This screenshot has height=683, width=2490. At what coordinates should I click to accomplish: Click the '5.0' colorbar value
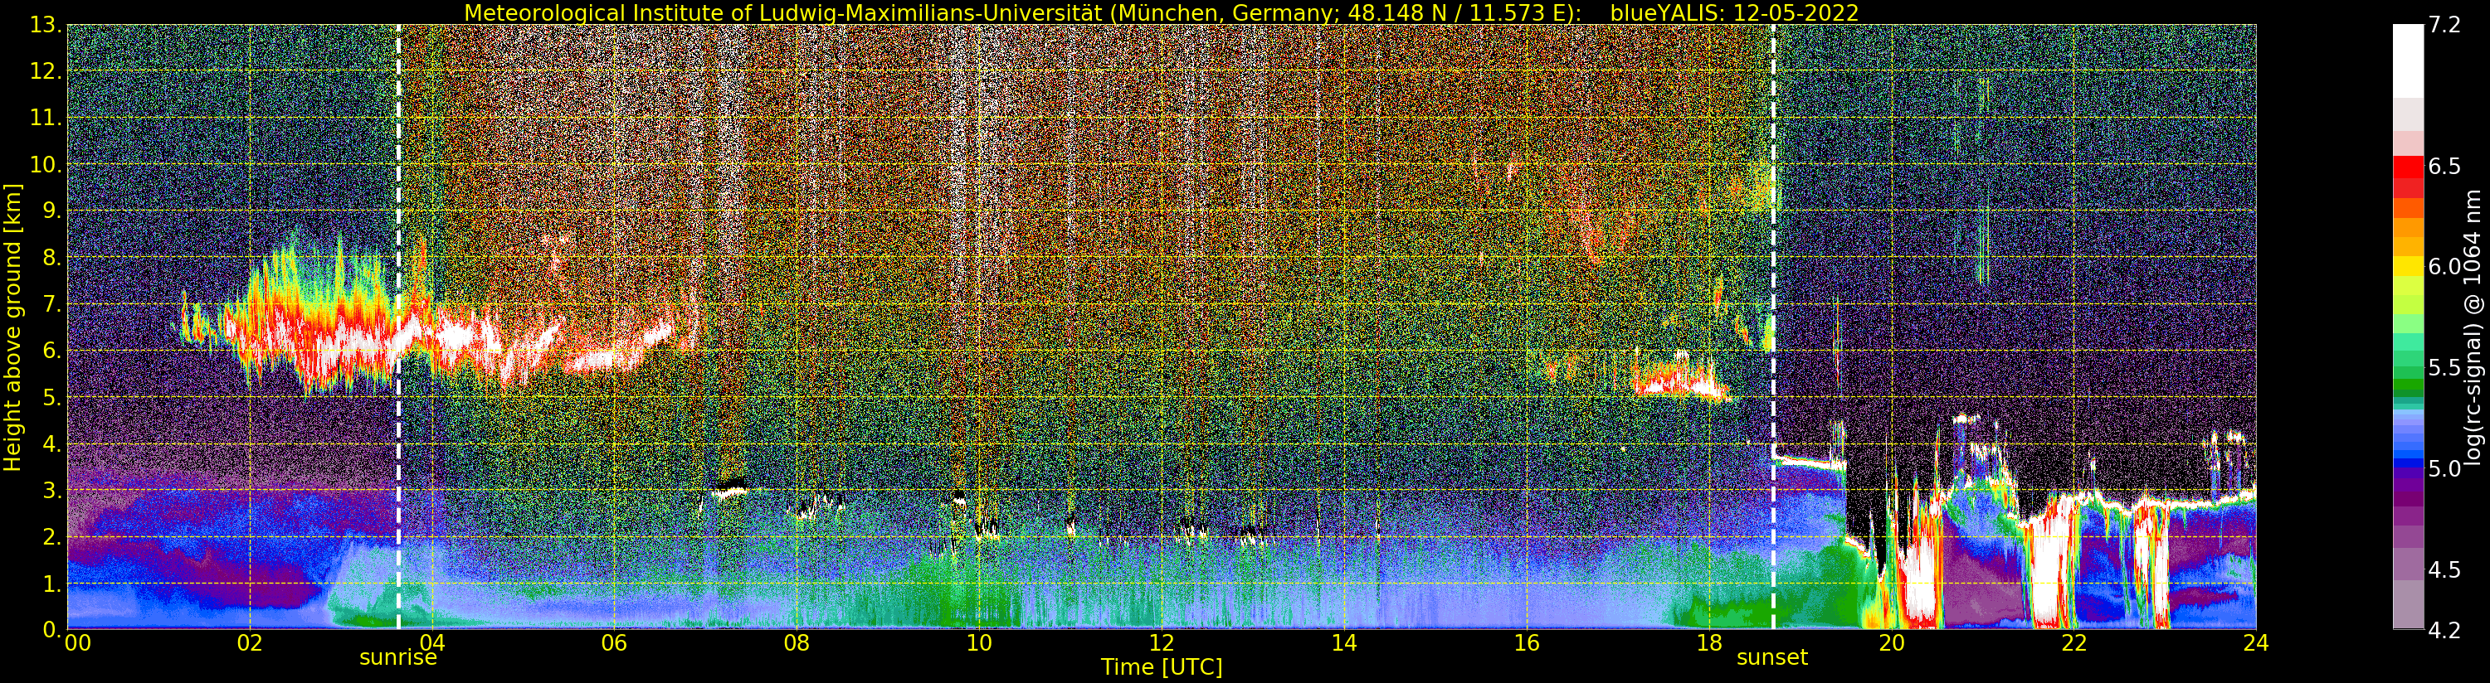2444,468
